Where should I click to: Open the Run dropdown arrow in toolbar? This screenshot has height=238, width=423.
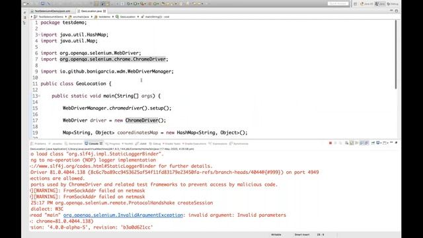pos(138,4)
